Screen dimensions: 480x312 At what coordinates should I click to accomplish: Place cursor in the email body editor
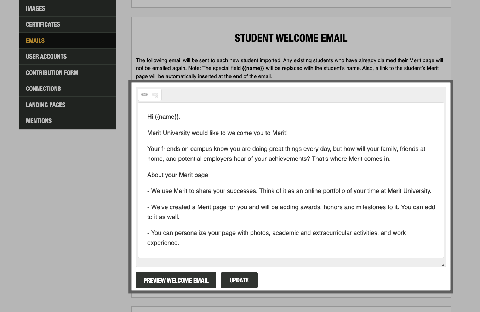pos(290,180)
